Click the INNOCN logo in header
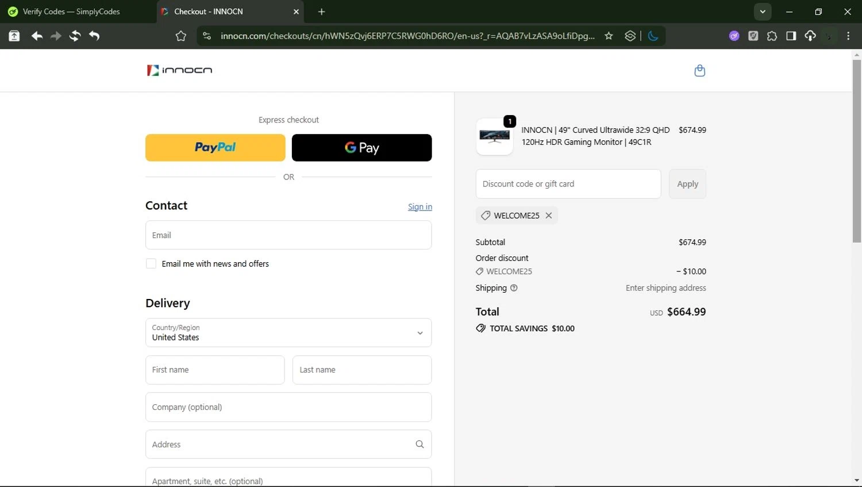The image size is (862, 487). point(179,70)
